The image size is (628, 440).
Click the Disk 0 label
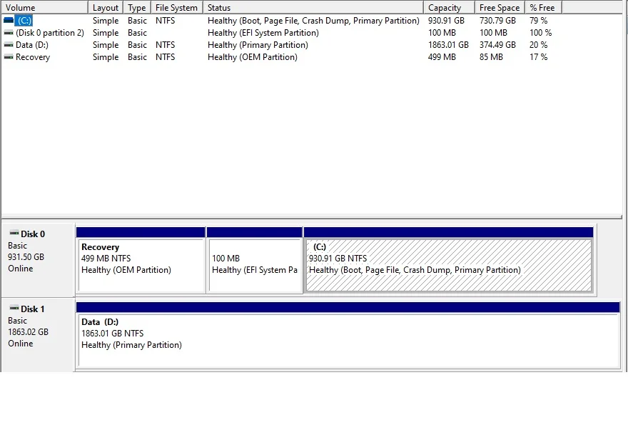pos(32,234)
